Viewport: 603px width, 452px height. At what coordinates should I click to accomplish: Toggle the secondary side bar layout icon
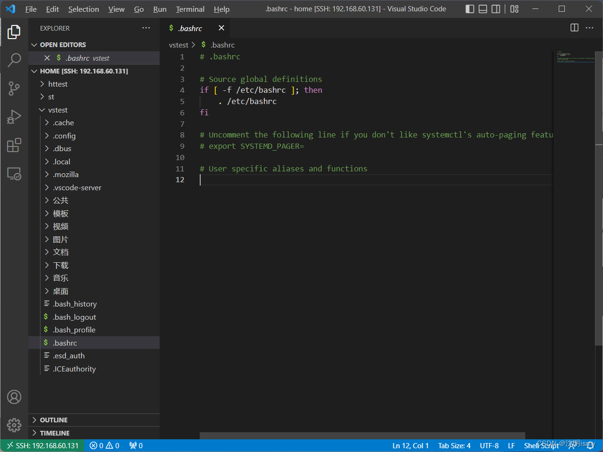[x=496, y=9]
